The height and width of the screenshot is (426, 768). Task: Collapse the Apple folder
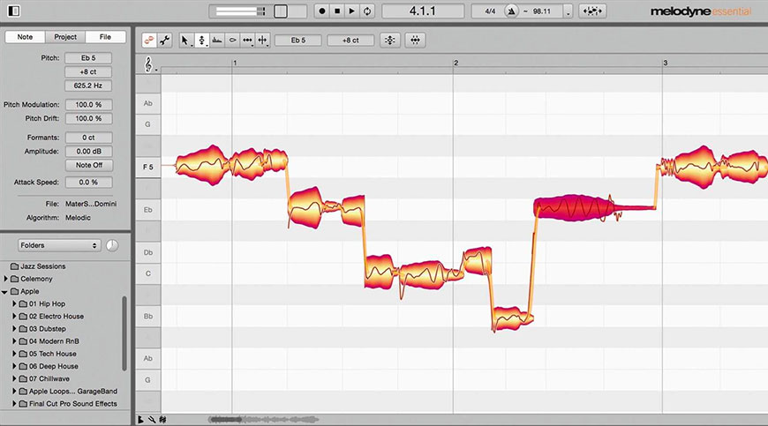[x=6, y=291]
